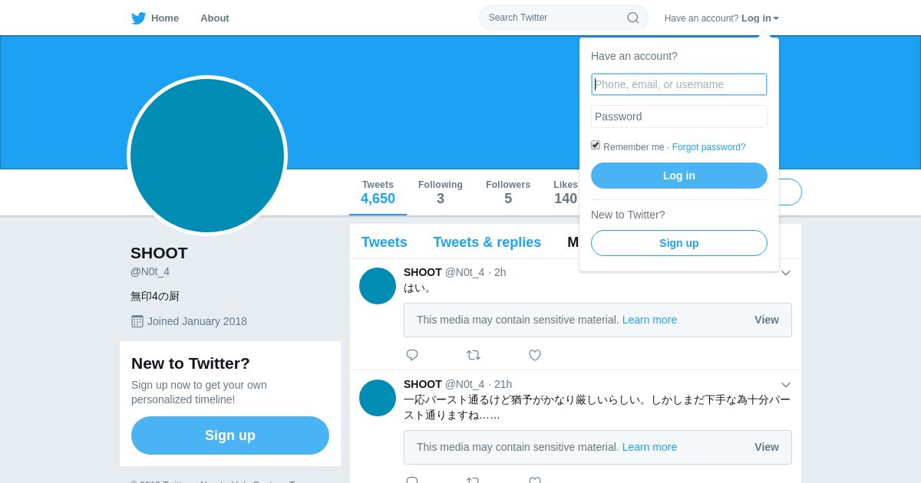Toggle the Remember me checkbox

596,145
